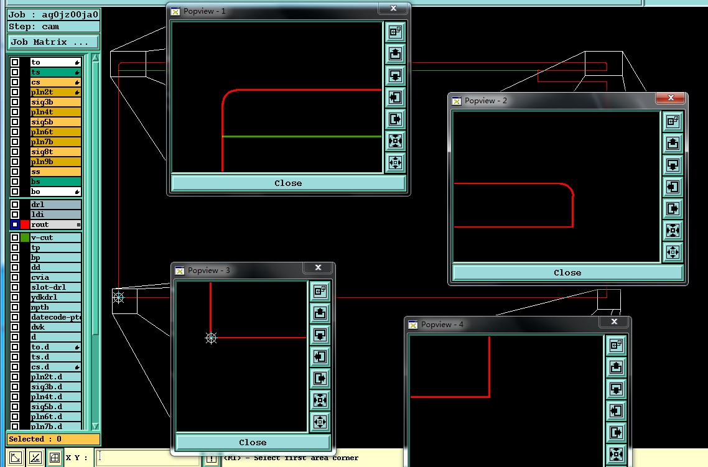Pan down in Popview 2
Viewport: 708px width, 467px height.
673,165
